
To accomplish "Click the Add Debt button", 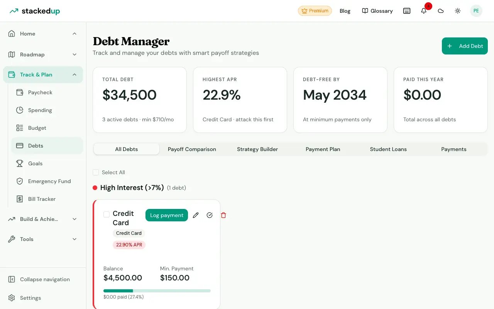I will pyautogui.click(x=465, y=46).
